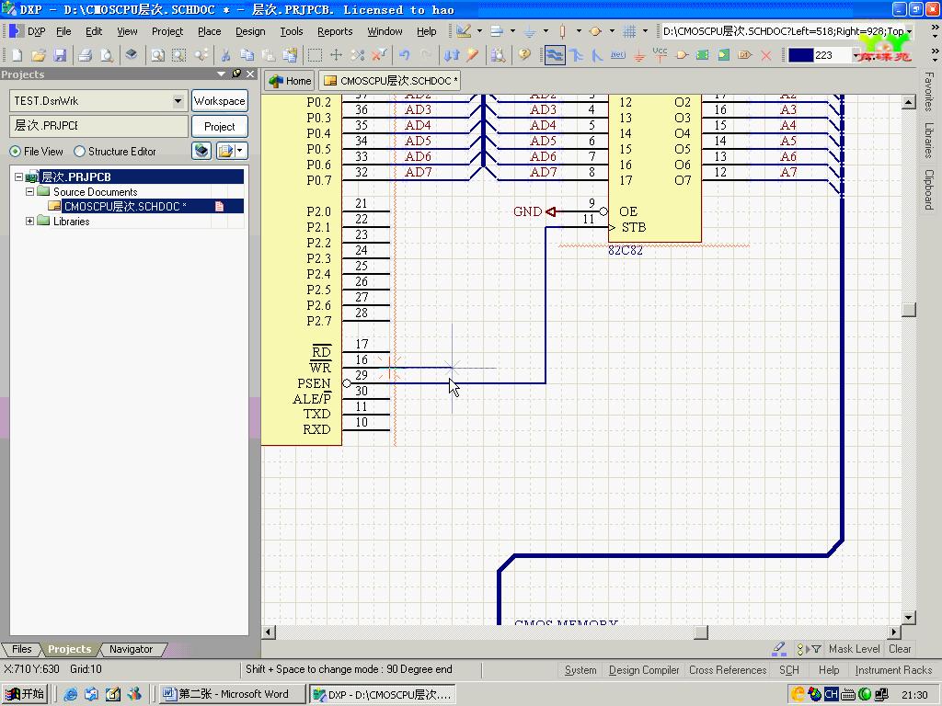Place a port using D1 icon

pos(745,55)
